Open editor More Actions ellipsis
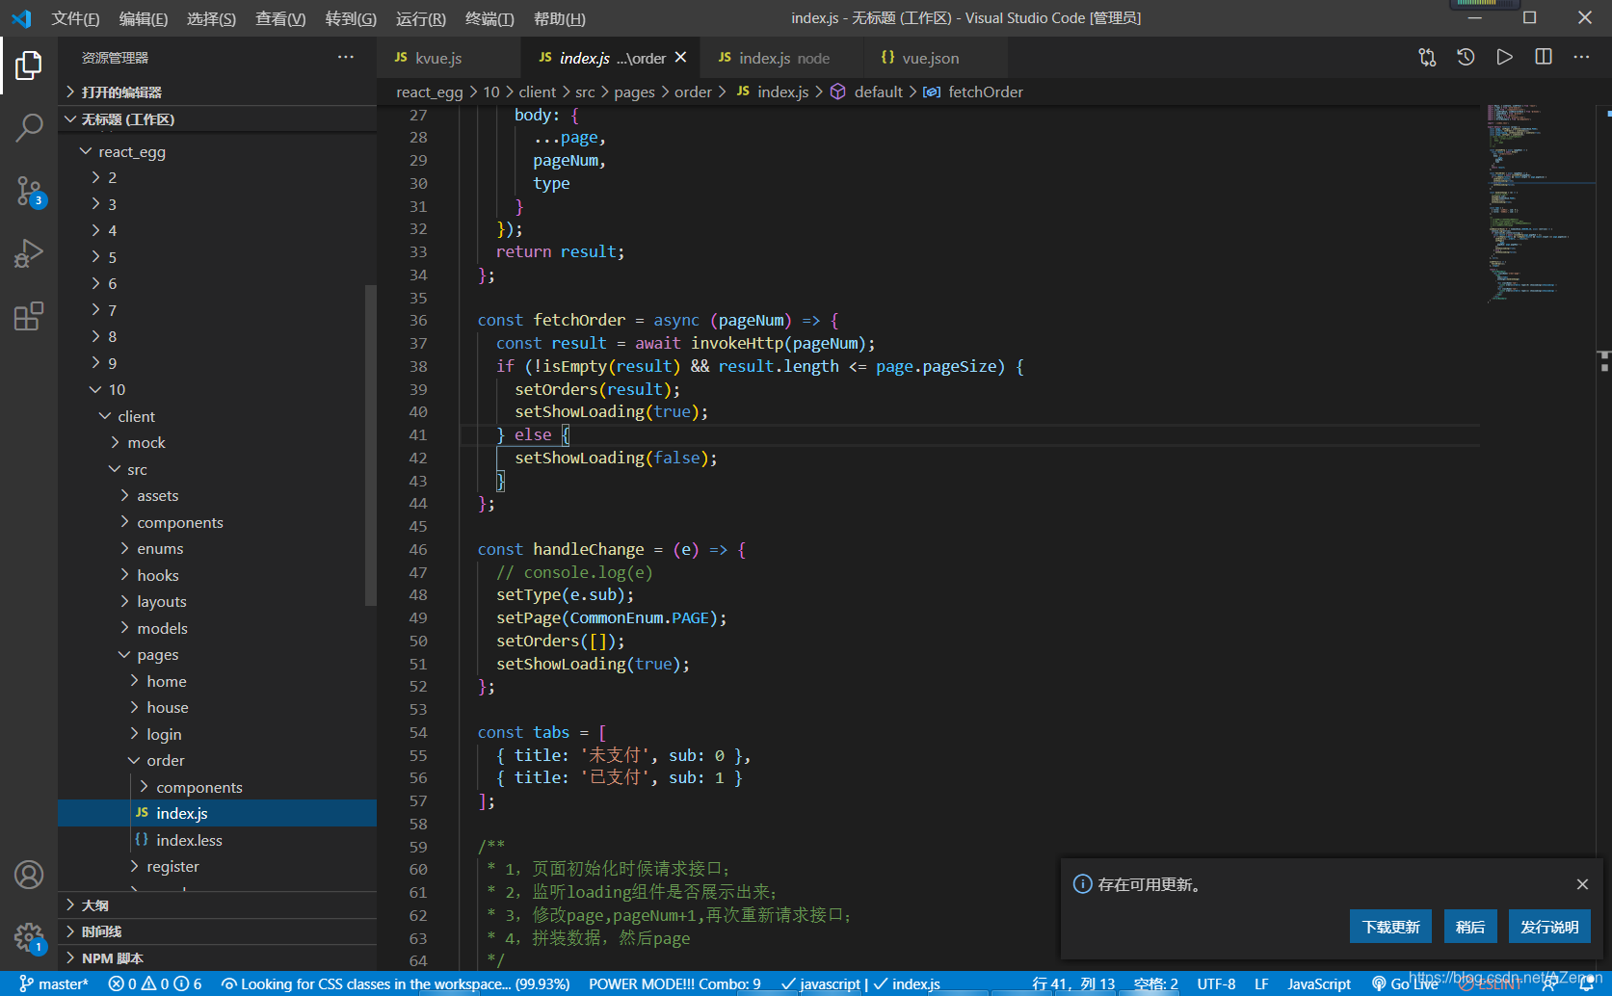This screenshot has width=1612, height=996. coord(1581,58)
